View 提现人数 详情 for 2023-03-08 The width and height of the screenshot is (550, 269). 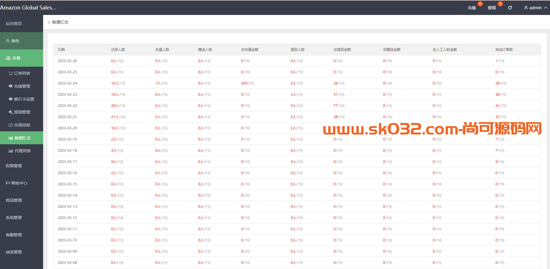(x=300, y=263)
